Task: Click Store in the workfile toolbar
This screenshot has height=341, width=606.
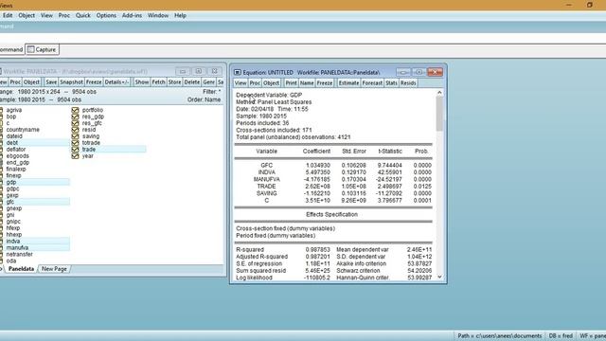Action: click(x=174, y=82)
